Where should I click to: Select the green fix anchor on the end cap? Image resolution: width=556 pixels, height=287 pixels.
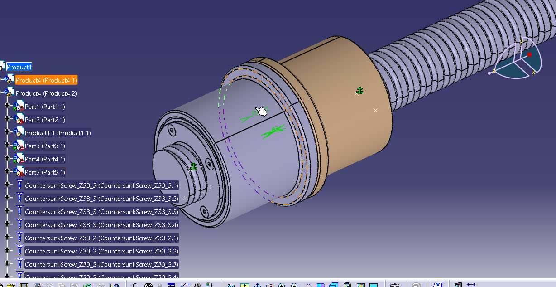pyautogui.click(x=194, y=167)
